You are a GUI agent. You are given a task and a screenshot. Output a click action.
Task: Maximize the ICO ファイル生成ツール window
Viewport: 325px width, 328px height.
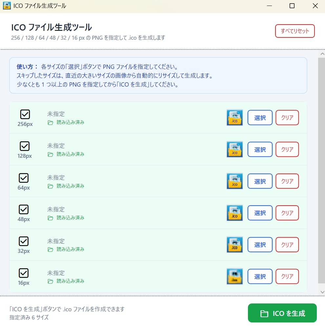(292, 6)
